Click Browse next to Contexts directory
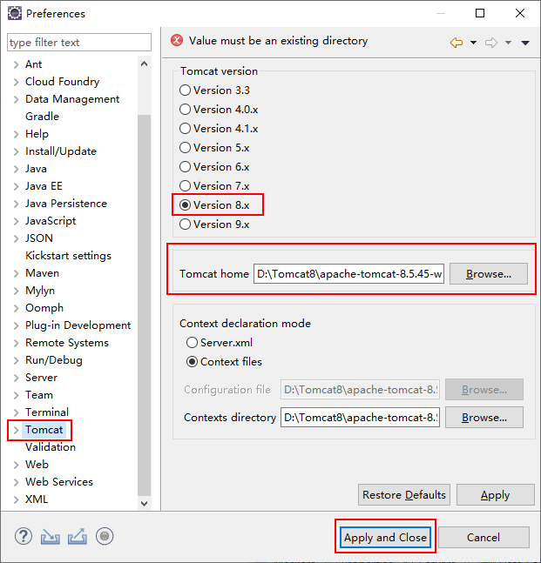The height and width of the screenshot is (563, 541). coord(484,418)
